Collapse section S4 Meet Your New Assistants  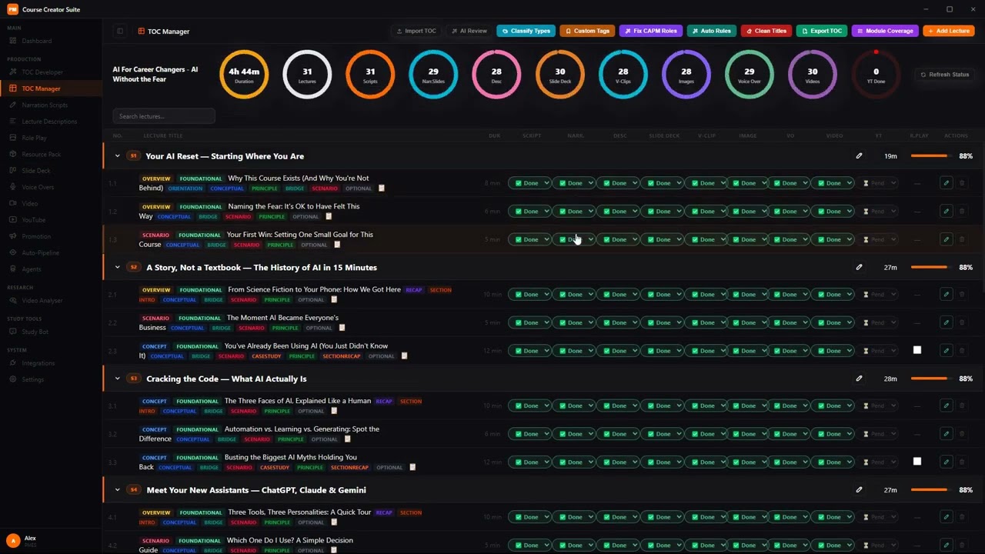pyautogui.click(x=118, y=490)
